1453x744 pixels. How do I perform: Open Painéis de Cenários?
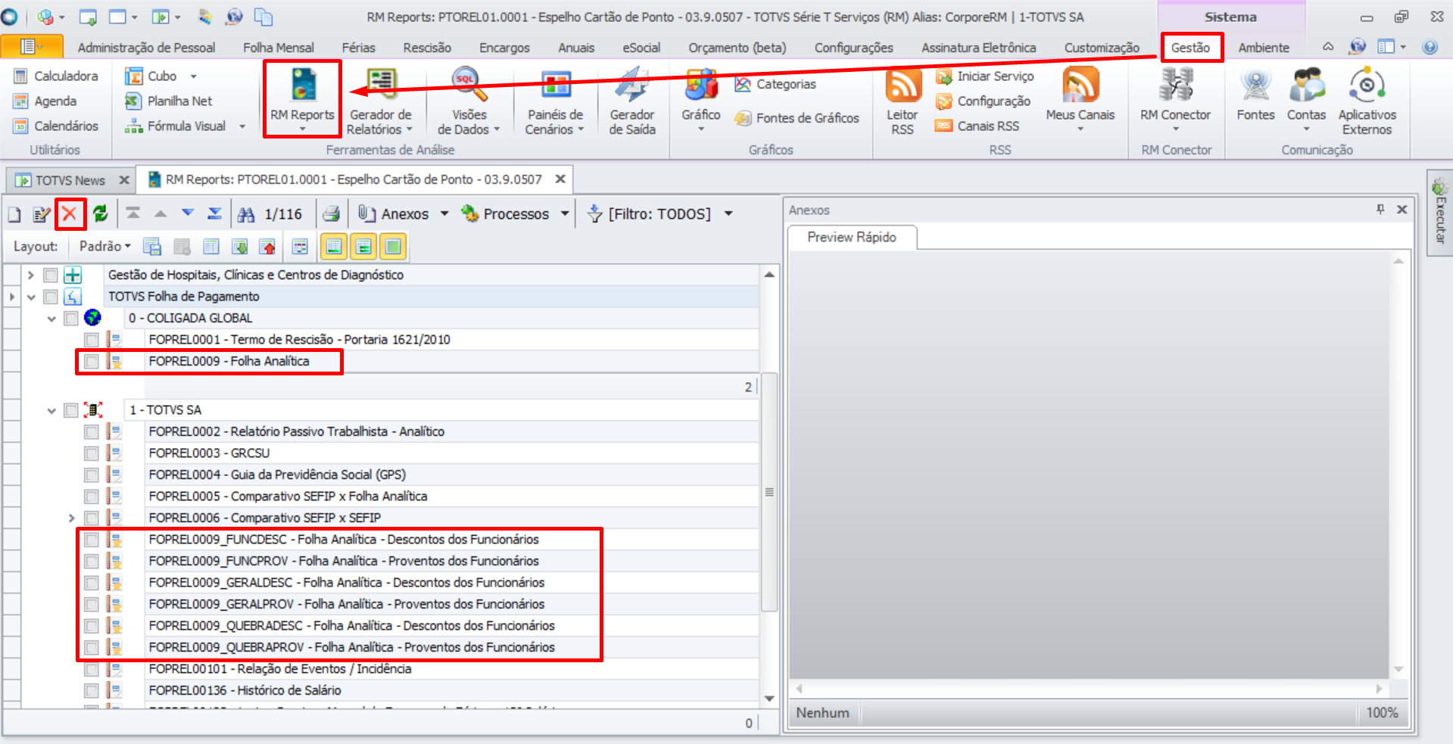555,101
